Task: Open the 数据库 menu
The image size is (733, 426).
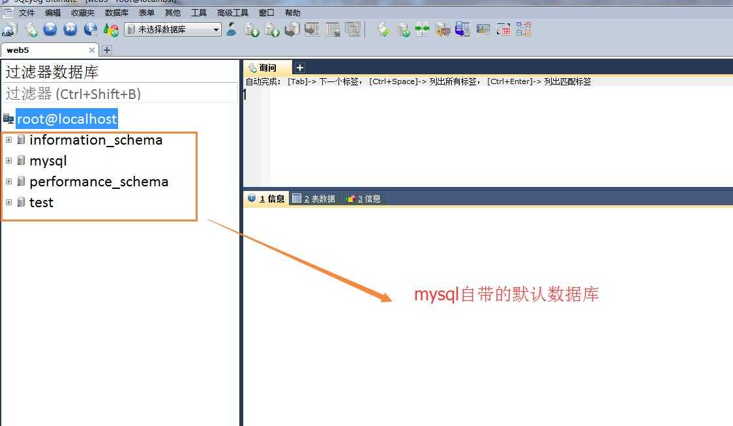Action: [x=116, y=12]
